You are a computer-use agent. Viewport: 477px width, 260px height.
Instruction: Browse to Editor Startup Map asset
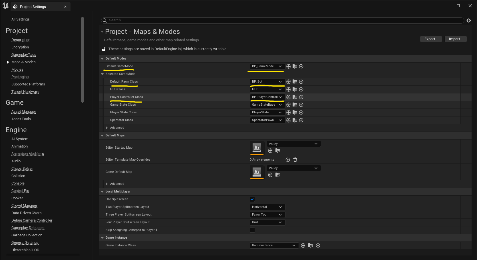pyautogui.click(x=277, y=151)
